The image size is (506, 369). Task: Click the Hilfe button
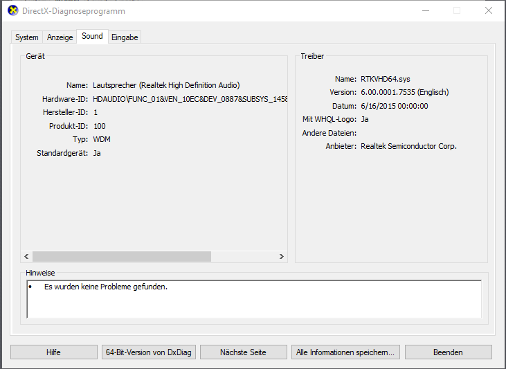pos(53,352)
